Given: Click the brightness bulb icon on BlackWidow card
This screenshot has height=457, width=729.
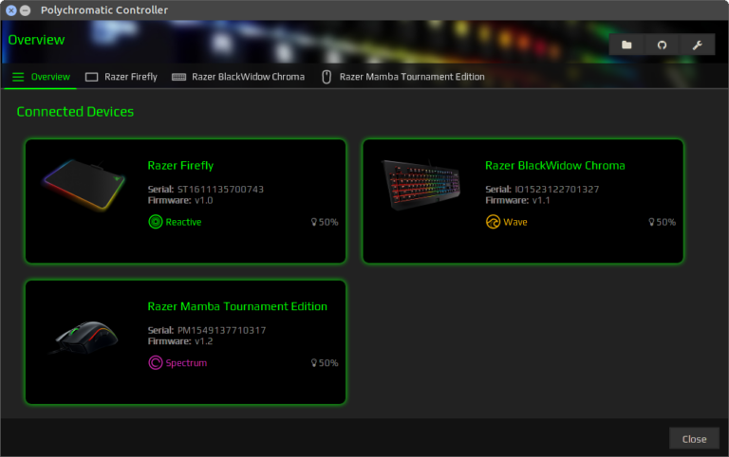Looking at the screenshot, I should [651, 223].
